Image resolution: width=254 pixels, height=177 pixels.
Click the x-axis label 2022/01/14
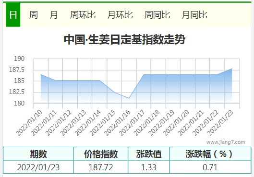[87, 123]
